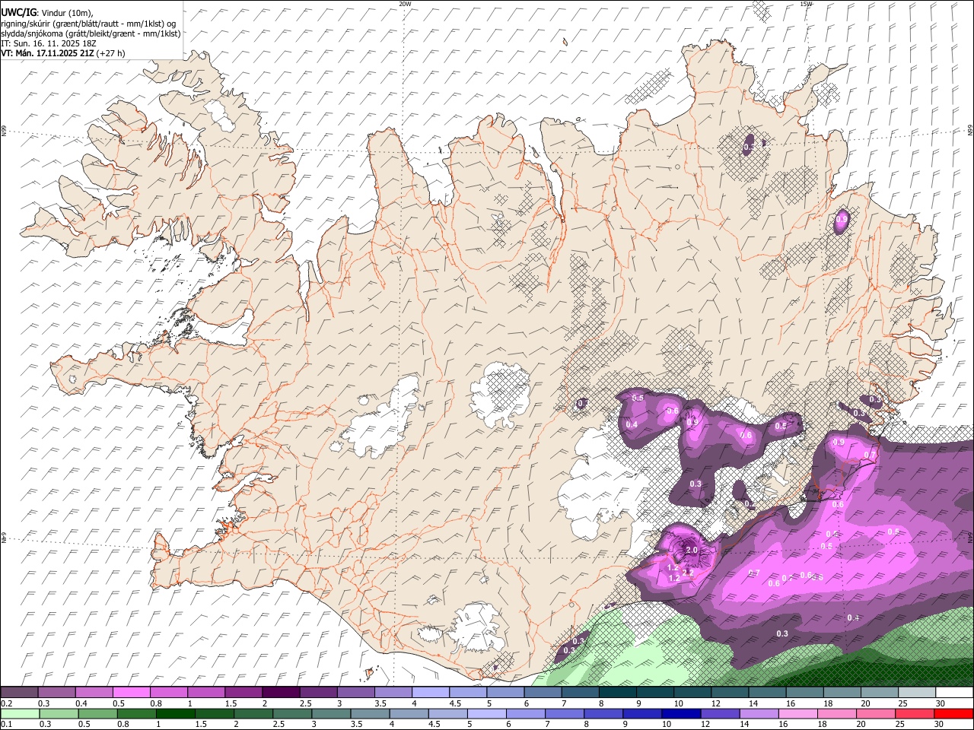Pick upper-scale swatch between 3.5 and 4
The image size is (974, 730).
pos(393,693)
